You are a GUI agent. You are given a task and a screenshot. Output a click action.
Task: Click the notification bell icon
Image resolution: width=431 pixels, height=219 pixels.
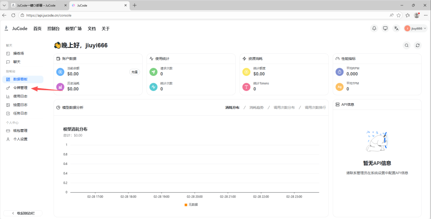374,29
